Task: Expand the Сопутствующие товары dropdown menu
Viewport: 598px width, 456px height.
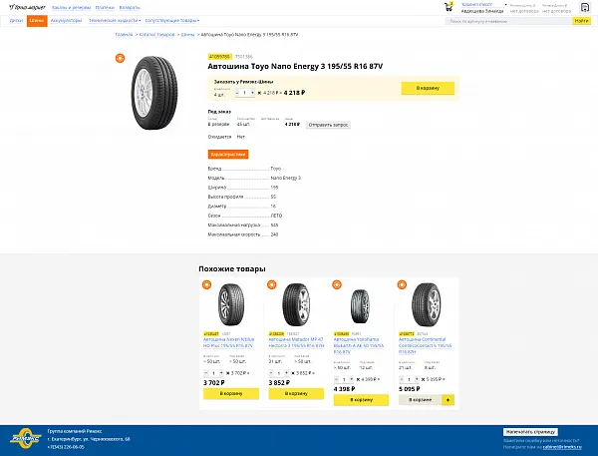Action: tap(171, 20)
